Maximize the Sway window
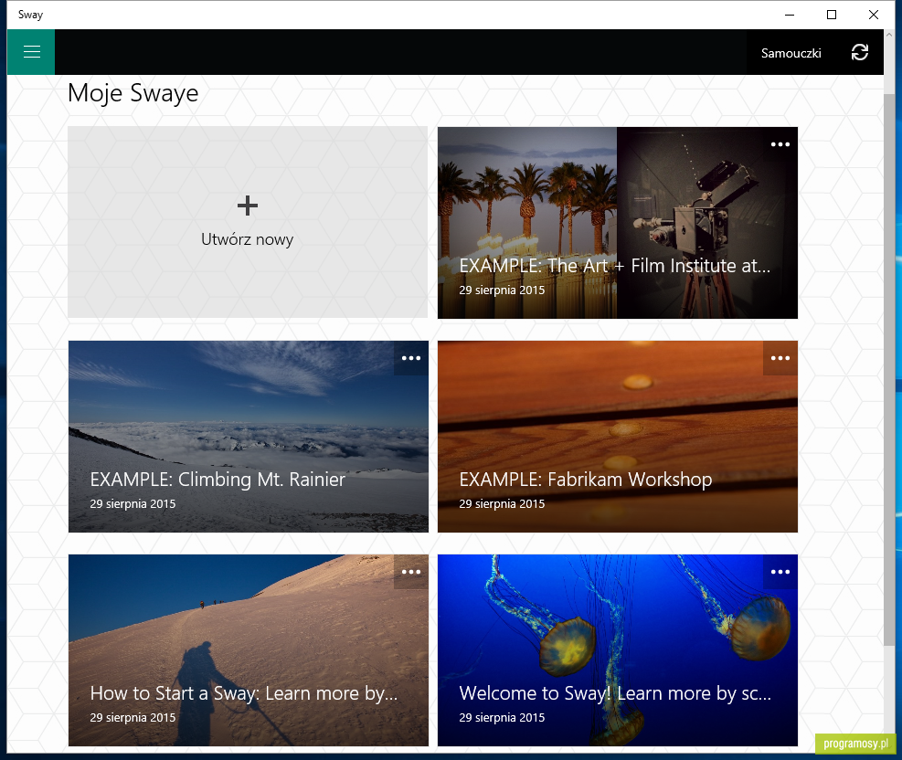902x760 pixels. pos(832,15)
